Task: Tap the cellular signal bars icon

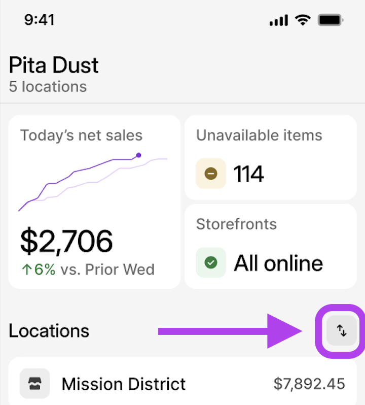Action: 278,20
